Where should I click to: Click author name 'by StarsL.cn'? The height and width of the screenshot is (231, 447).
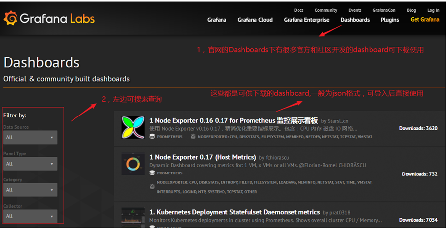point(335,121)
